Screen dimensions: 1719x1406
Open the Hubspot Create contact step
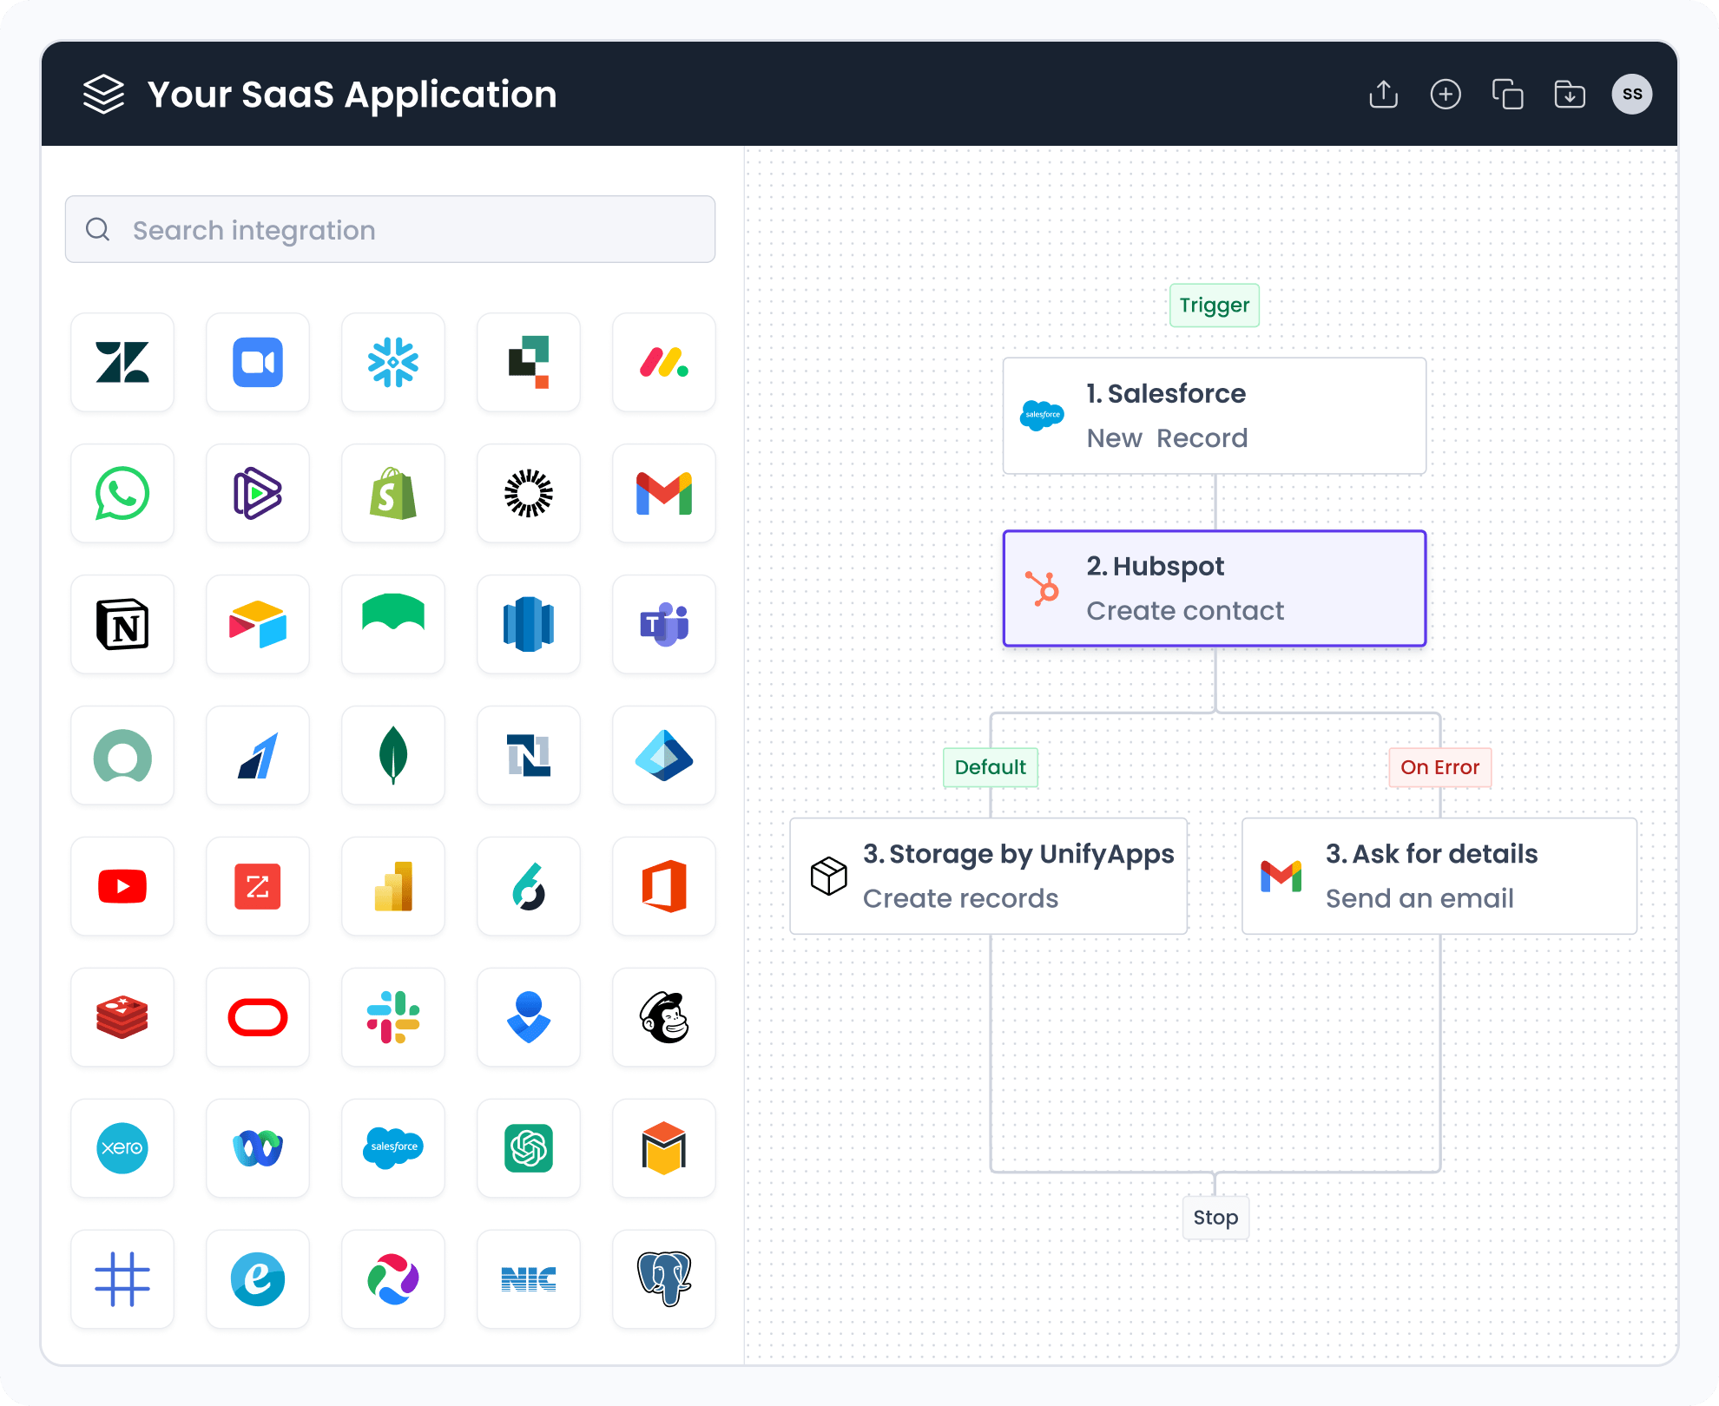click(x=1214, y=588)
